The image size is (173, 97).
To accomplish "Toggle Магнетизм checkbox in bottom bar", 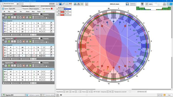I will tap(138, 92).
